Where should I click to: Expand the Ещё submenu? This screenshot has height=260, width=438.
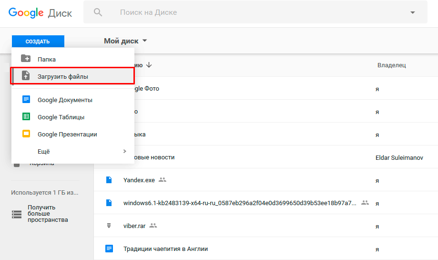pyautogui.click(x=124, y=151)
